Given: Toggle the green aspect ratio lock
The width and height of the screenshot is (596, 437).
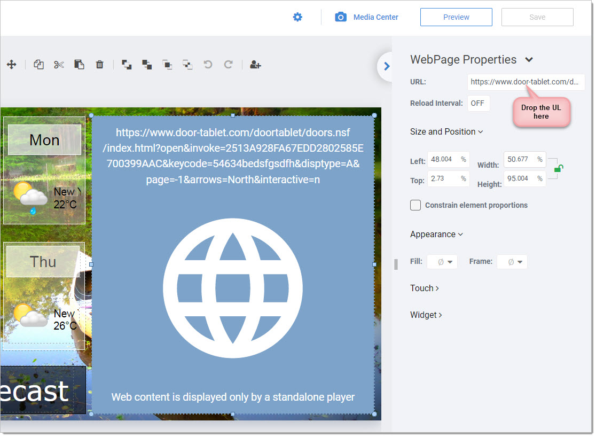Looking at the screenshot, I should coord(558,168).
